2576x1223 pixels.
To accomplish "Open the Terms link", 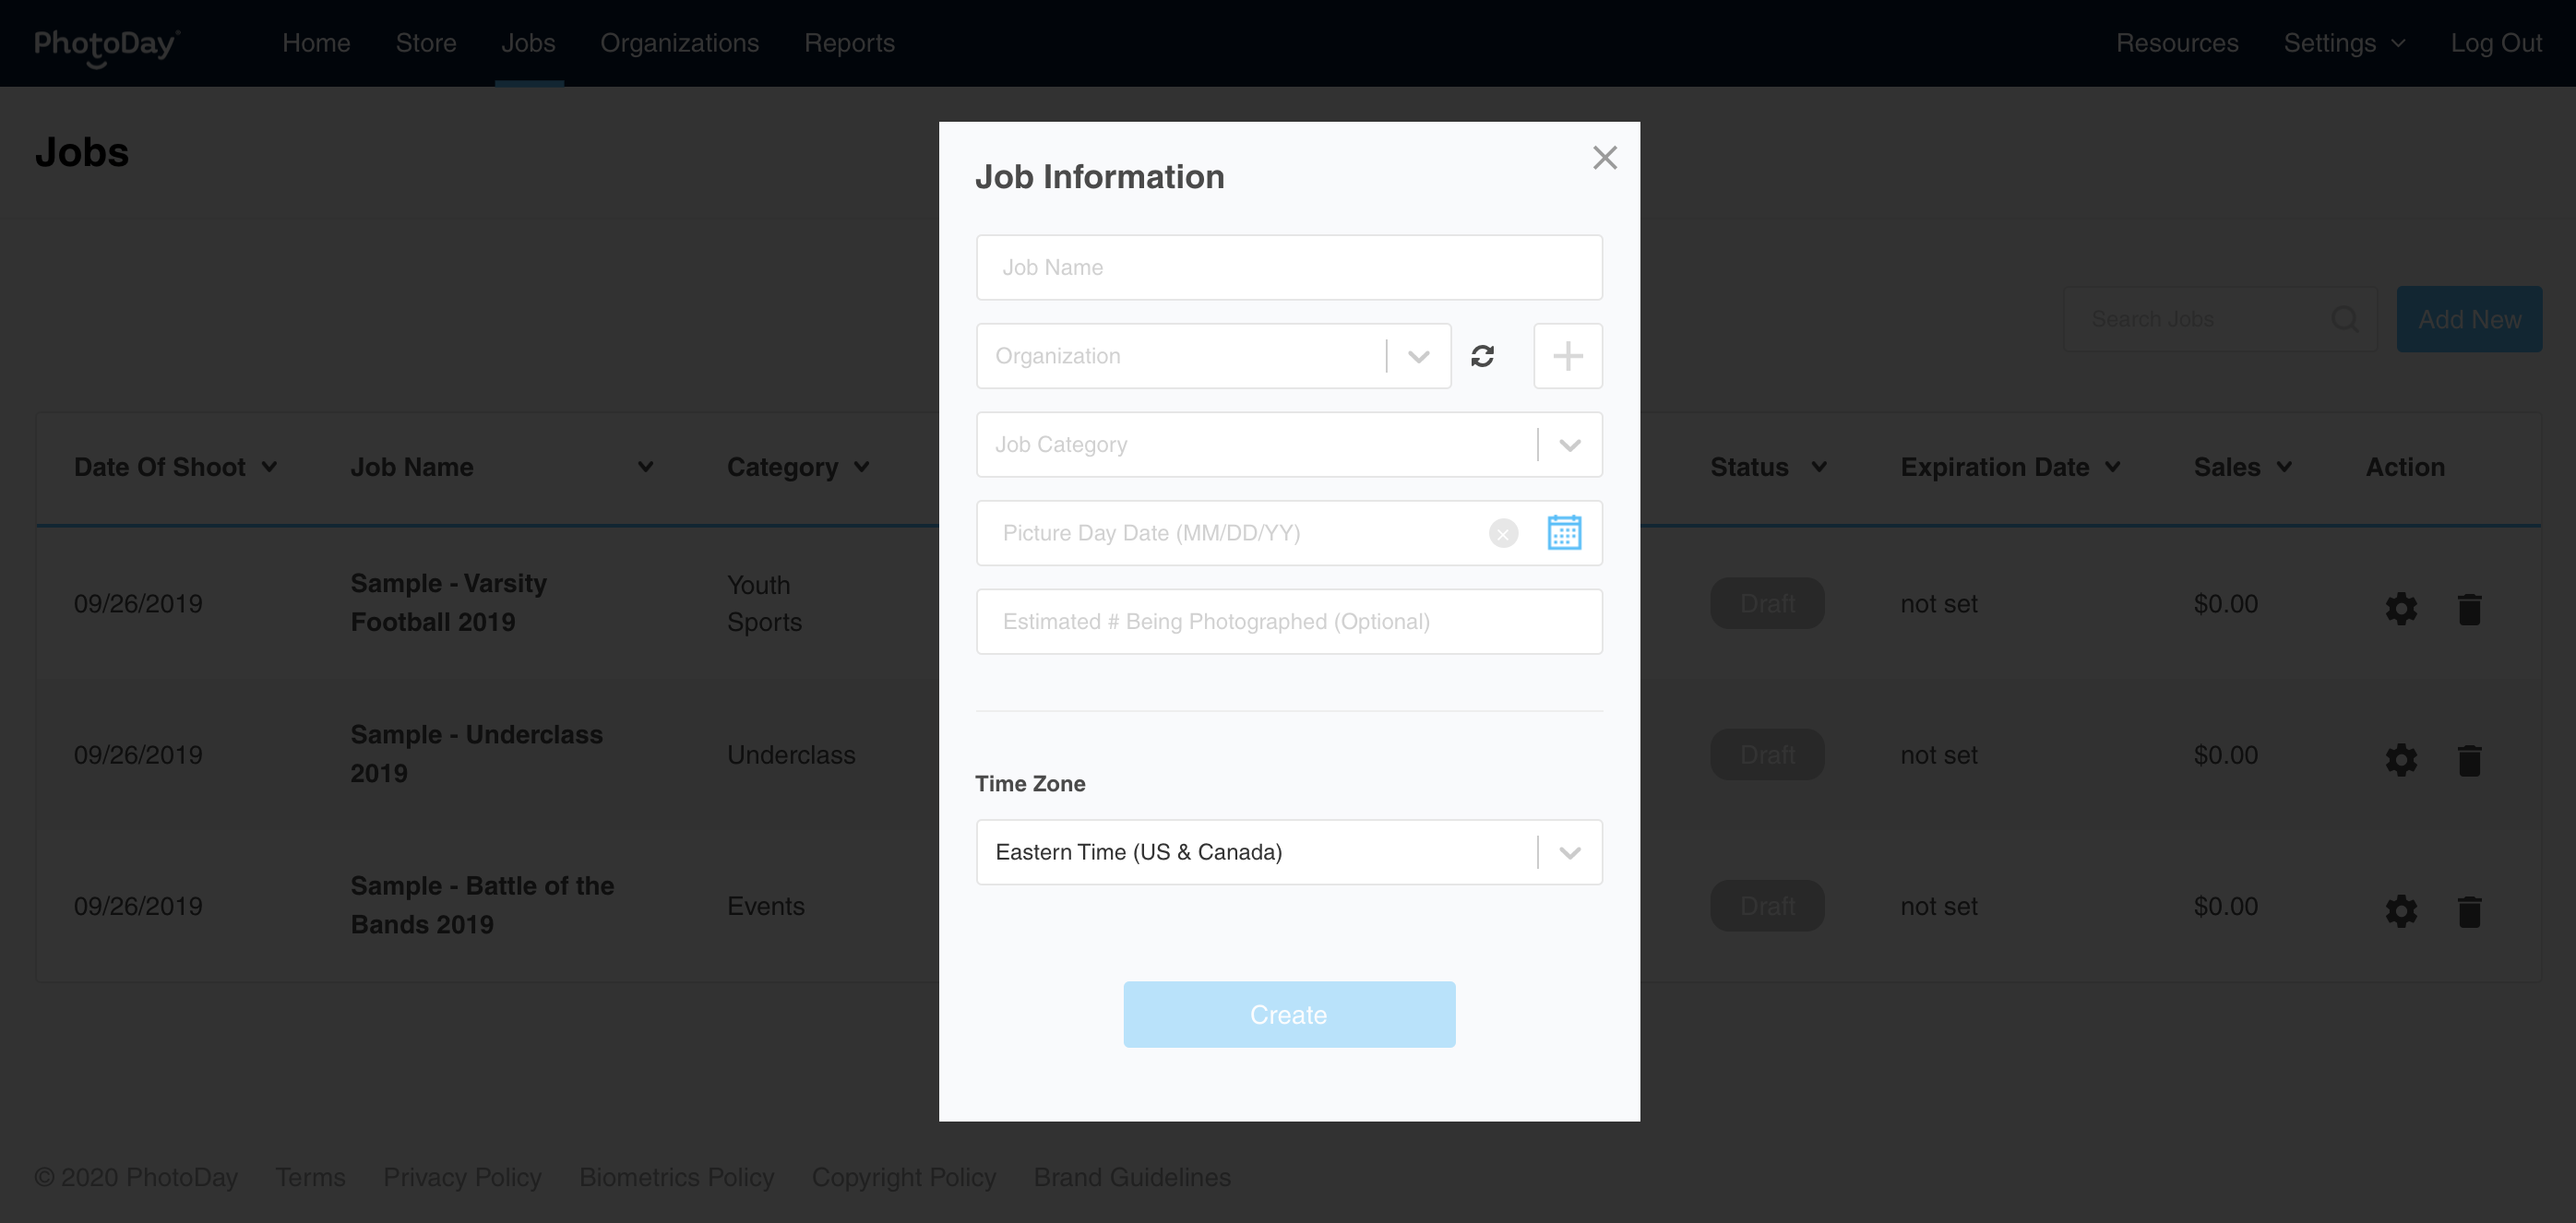I will tap(310, 1177).
